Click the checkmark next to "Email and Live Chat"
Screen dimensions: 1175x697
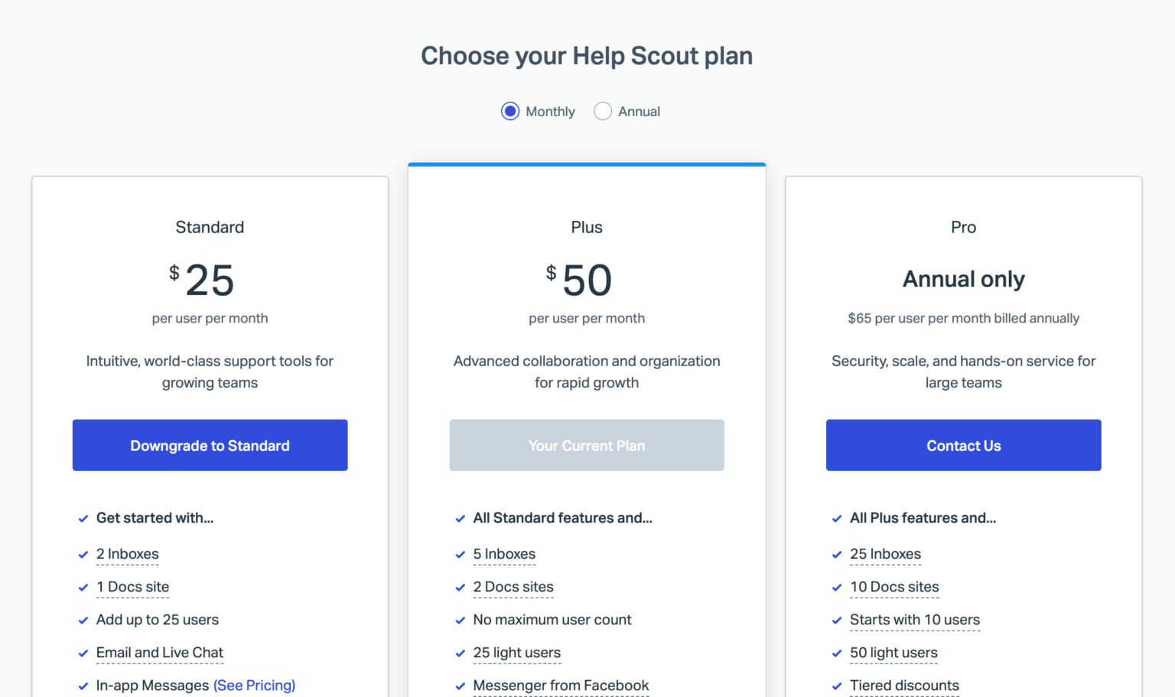(x=83, y=653)
